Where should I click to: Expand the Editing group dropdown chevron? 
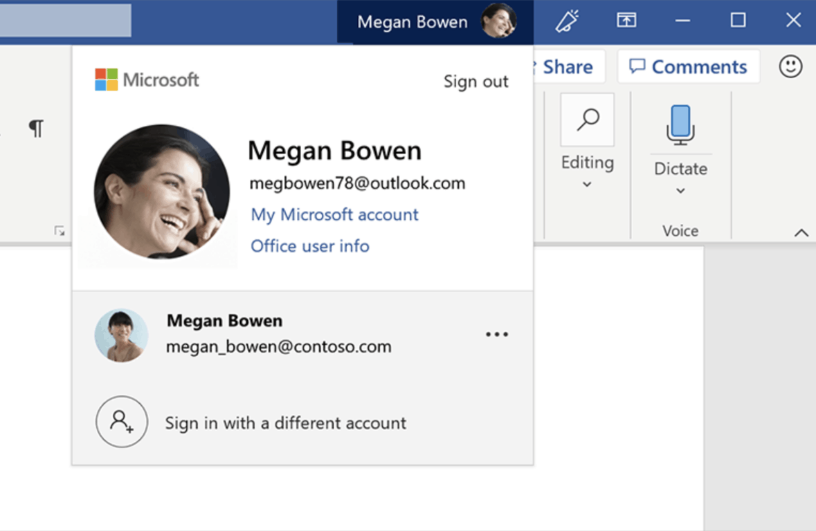[x=587, y=185]
